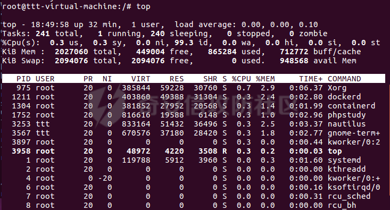This screenshot has width=390, height=210.
Task: Click the PID column header
Action: (23, 79)
